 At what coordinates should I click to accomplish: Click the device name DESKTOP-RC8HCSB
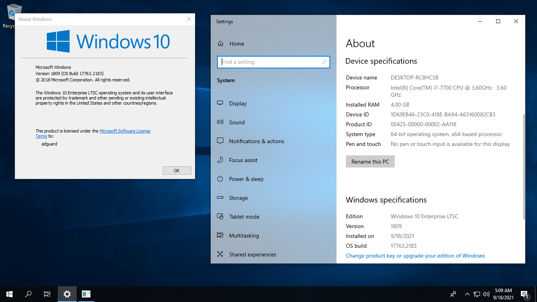414,77
